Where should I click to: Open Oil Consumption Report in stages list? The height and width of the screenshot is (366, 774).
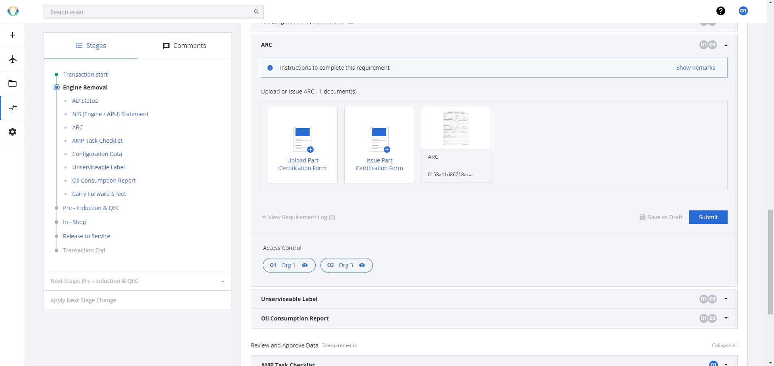point(104,181)
